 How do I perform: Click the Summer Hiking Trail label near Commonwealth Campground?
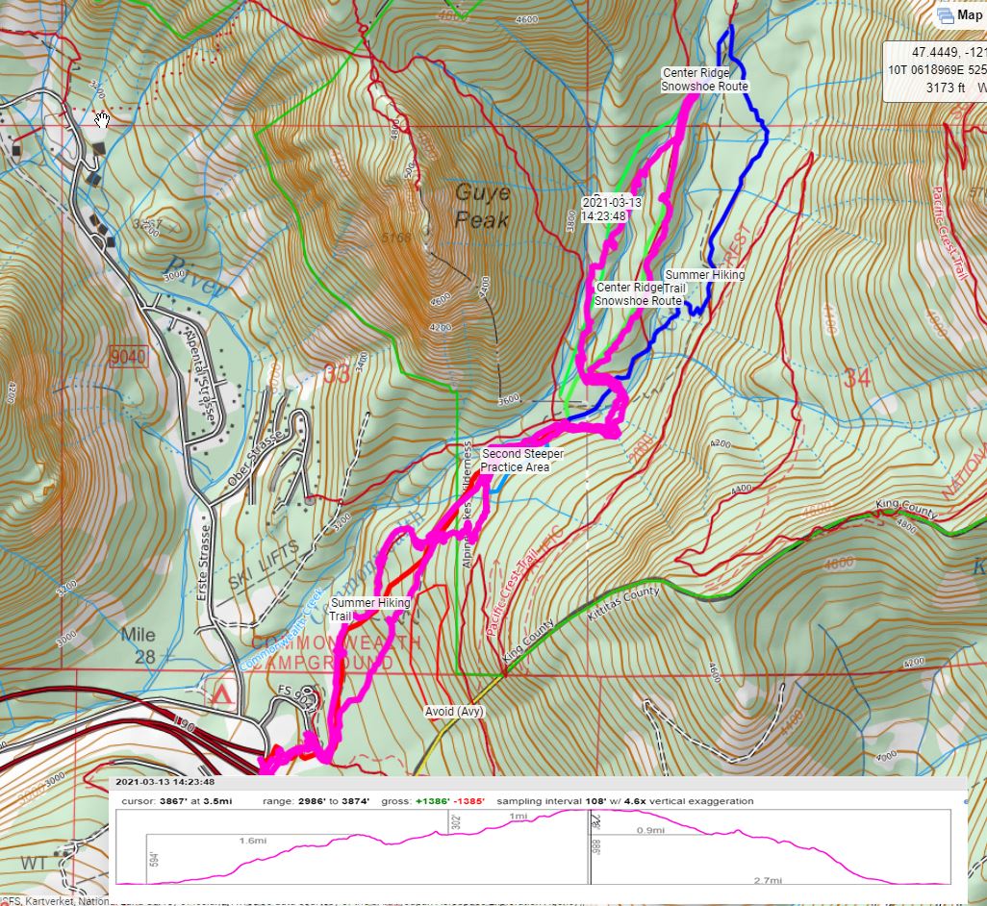pos(370,608)
